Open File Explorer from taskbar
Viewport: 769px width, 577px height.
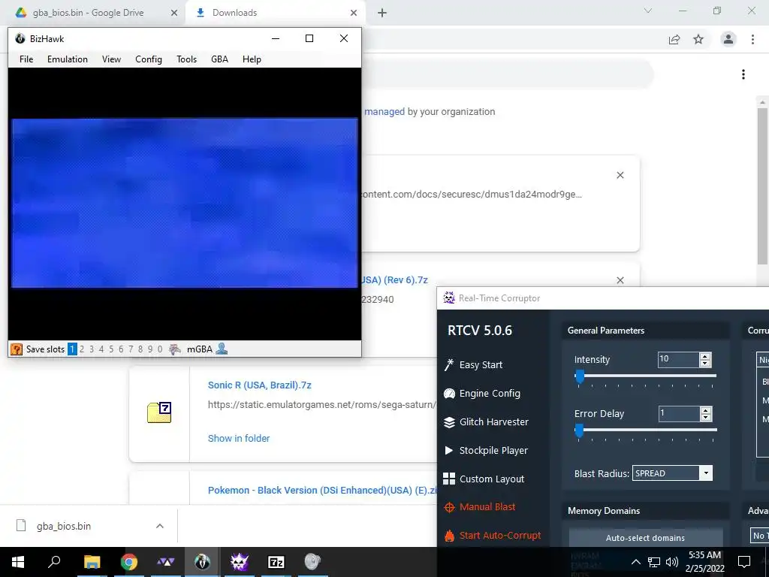[92, 562]
